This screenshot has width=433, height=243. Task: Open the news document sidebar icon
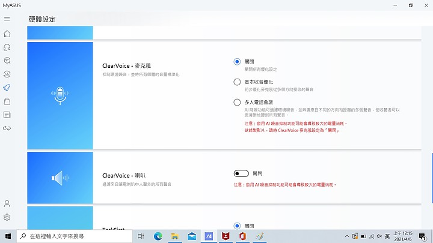pyautogui.click(x=7, y=115)
